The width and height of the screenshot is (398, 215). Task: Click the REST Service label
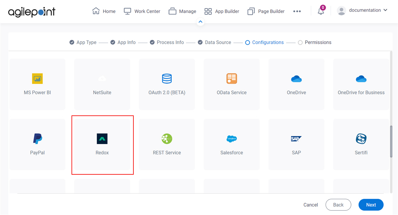pos(167,153)
